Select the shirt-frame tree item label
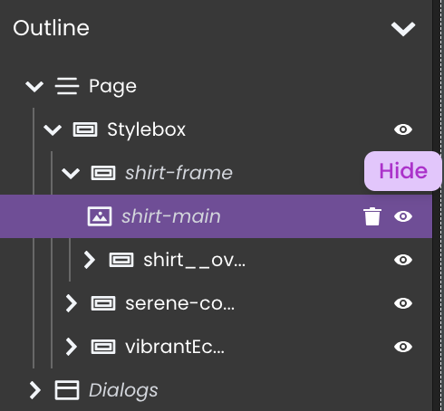Screen dimensions: 444x411 click(179, 173)
